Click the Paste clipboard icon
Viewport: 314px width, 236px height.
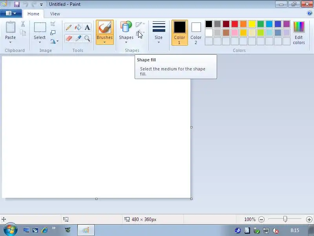coord(11,27)
